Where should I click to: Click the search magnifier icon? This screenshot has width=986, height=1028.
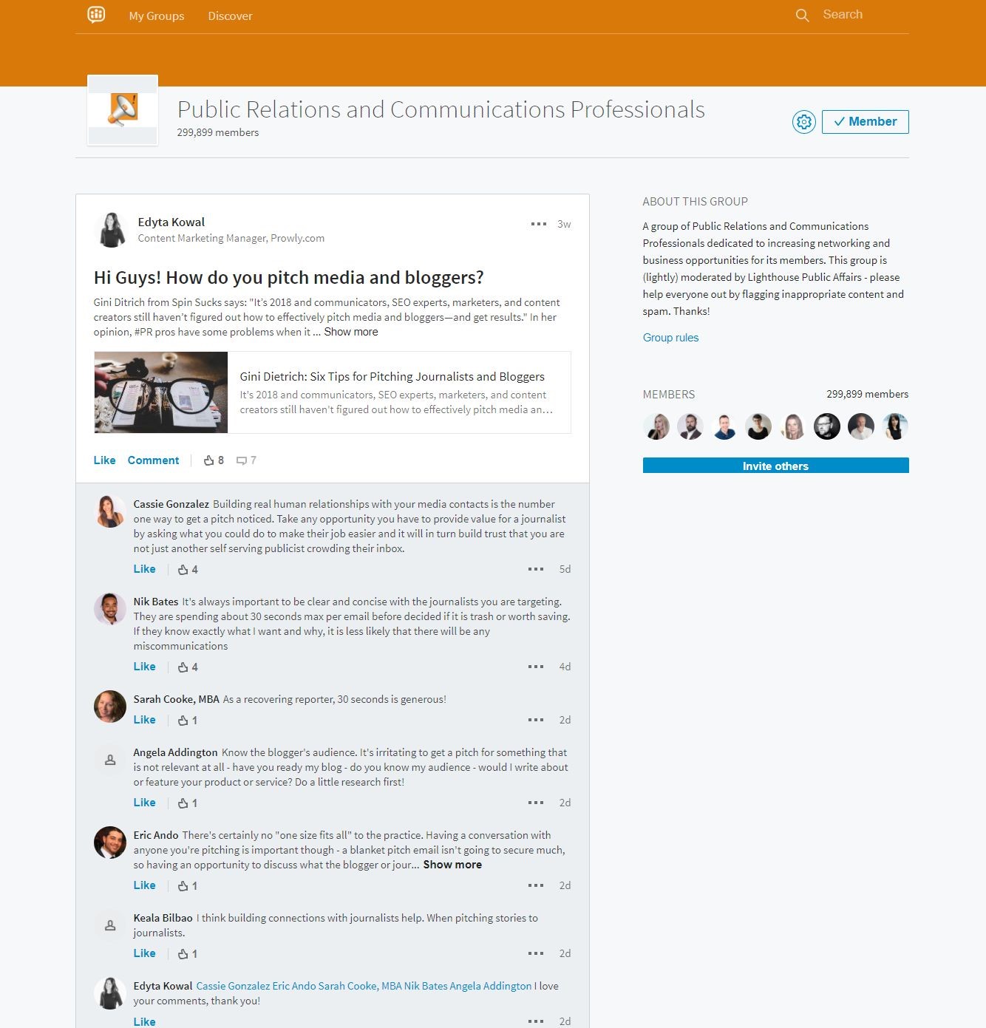tap(803, 15)
